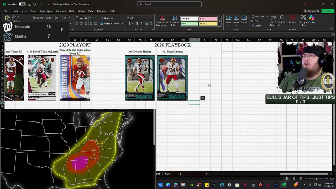The image size is (336, 189).
Task: Open the workbook title dropdown
Action: (88, 4)
